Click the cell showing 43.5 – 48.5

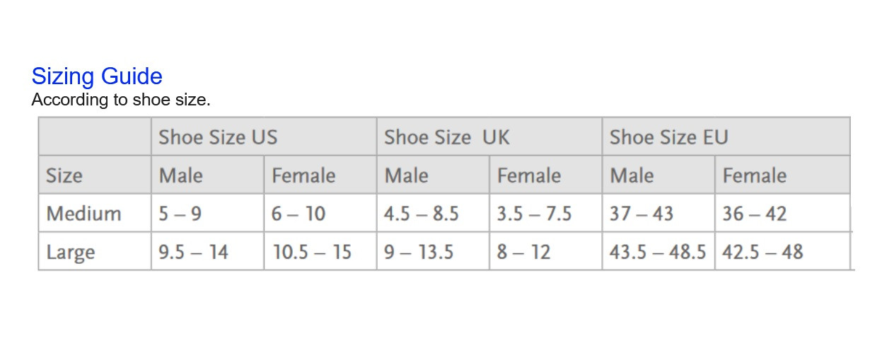(658, 251)
